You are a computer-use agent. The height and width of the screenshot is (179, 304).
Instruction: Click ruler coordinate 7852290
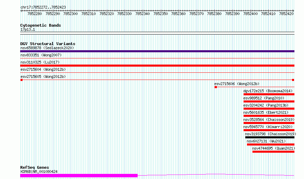coord(53,14)
